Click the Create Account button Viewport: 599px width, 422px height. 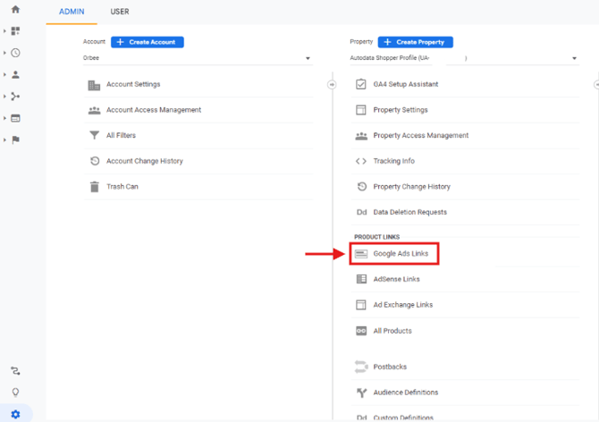[x=148, y=42]
